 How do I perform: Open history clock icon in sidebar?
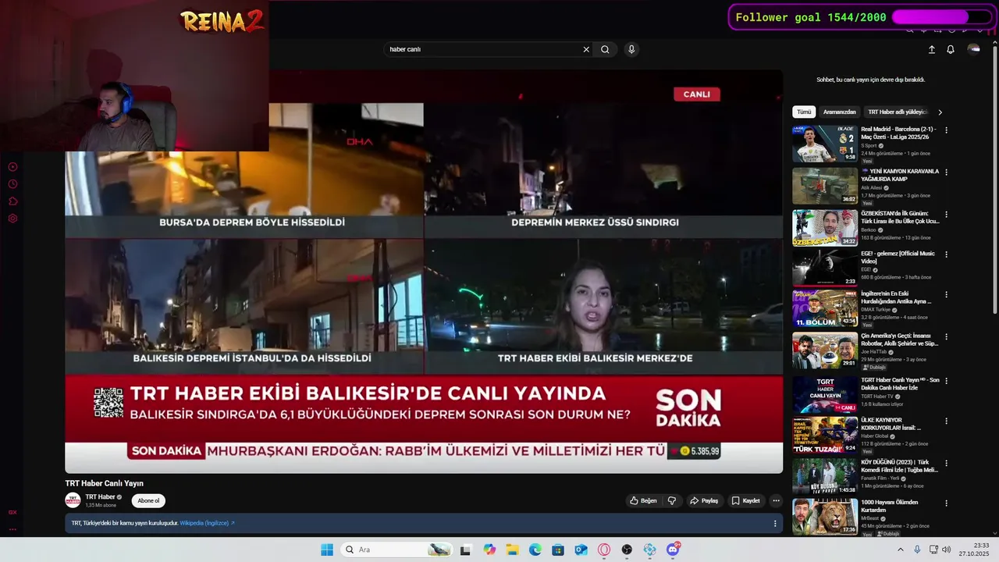click(12, 184)
